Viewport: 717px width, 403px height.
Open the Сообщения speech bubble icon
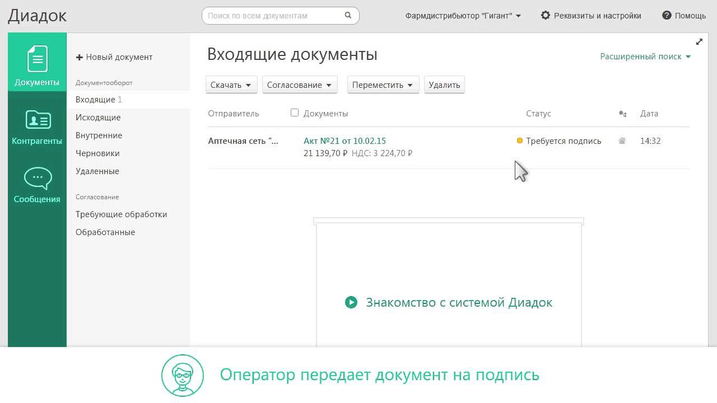pos(38,179)
